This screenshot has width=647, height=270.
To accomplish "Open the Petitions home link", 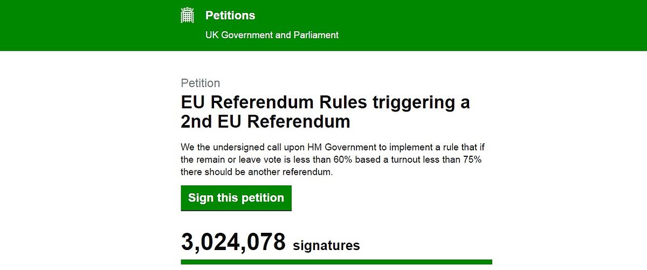I will coord(230,16).
